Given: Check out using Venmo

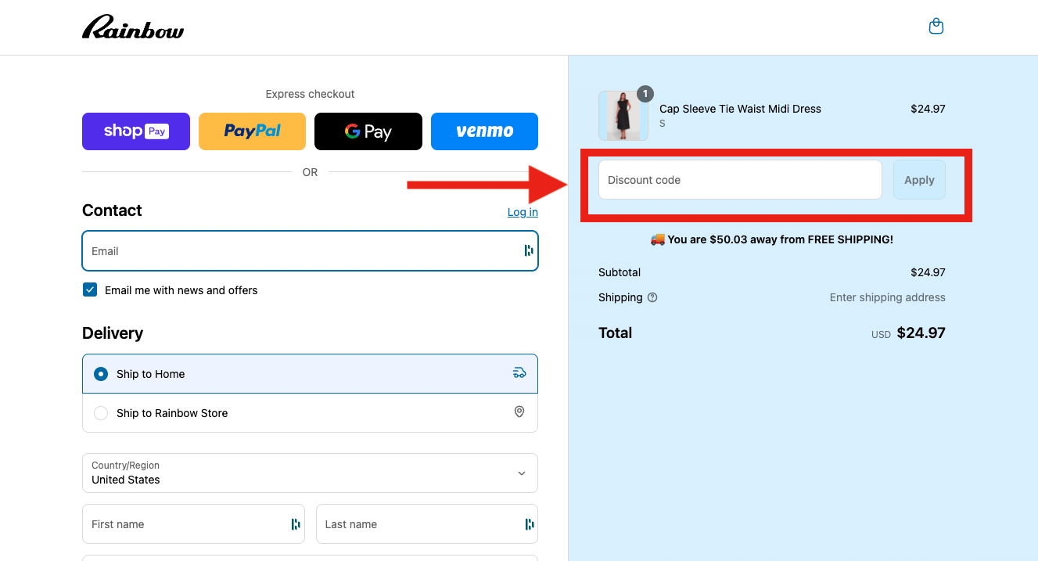Looking at the screenshot, I should coord(484,131).
